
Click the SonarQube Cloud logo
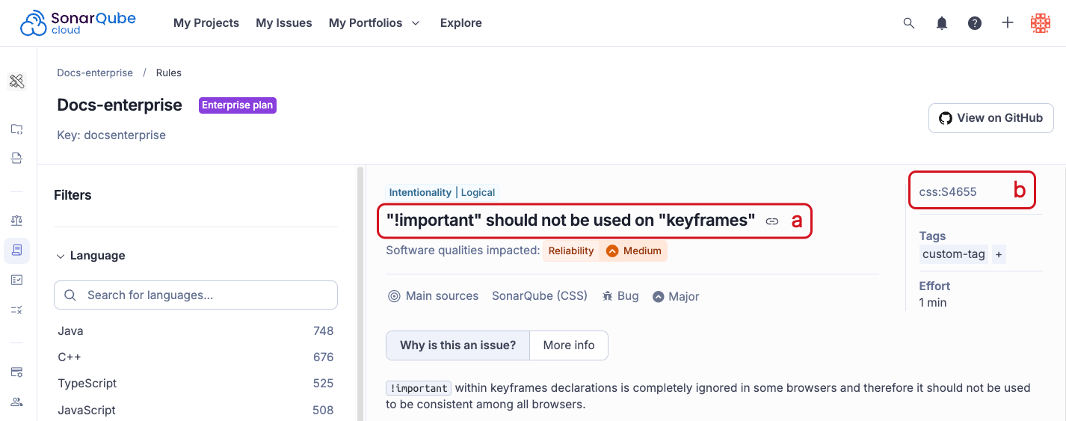[x=78, y=22]
